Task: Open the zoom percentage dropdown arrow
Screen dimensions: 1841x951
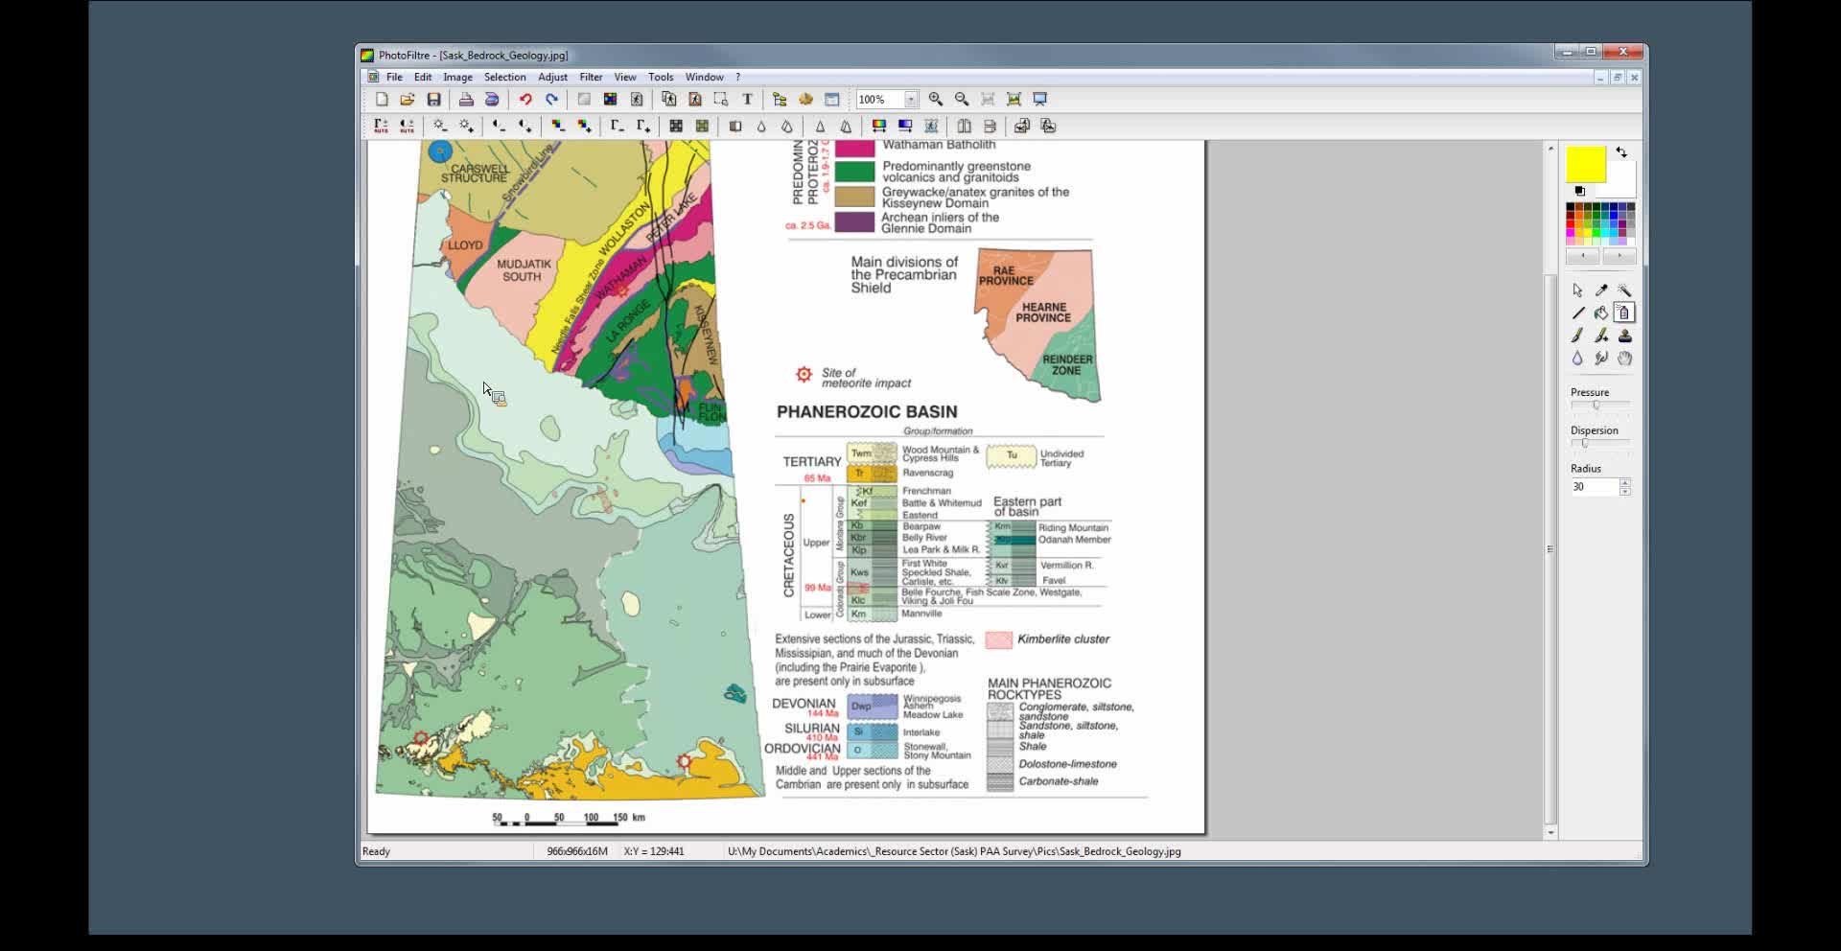Action: pos(911,100)
